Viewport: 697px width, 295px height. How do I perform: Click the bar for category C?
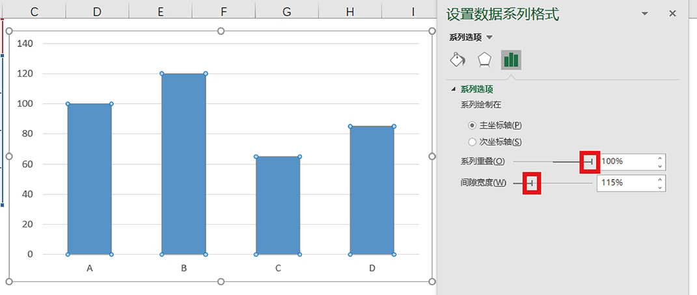[278, 205]
